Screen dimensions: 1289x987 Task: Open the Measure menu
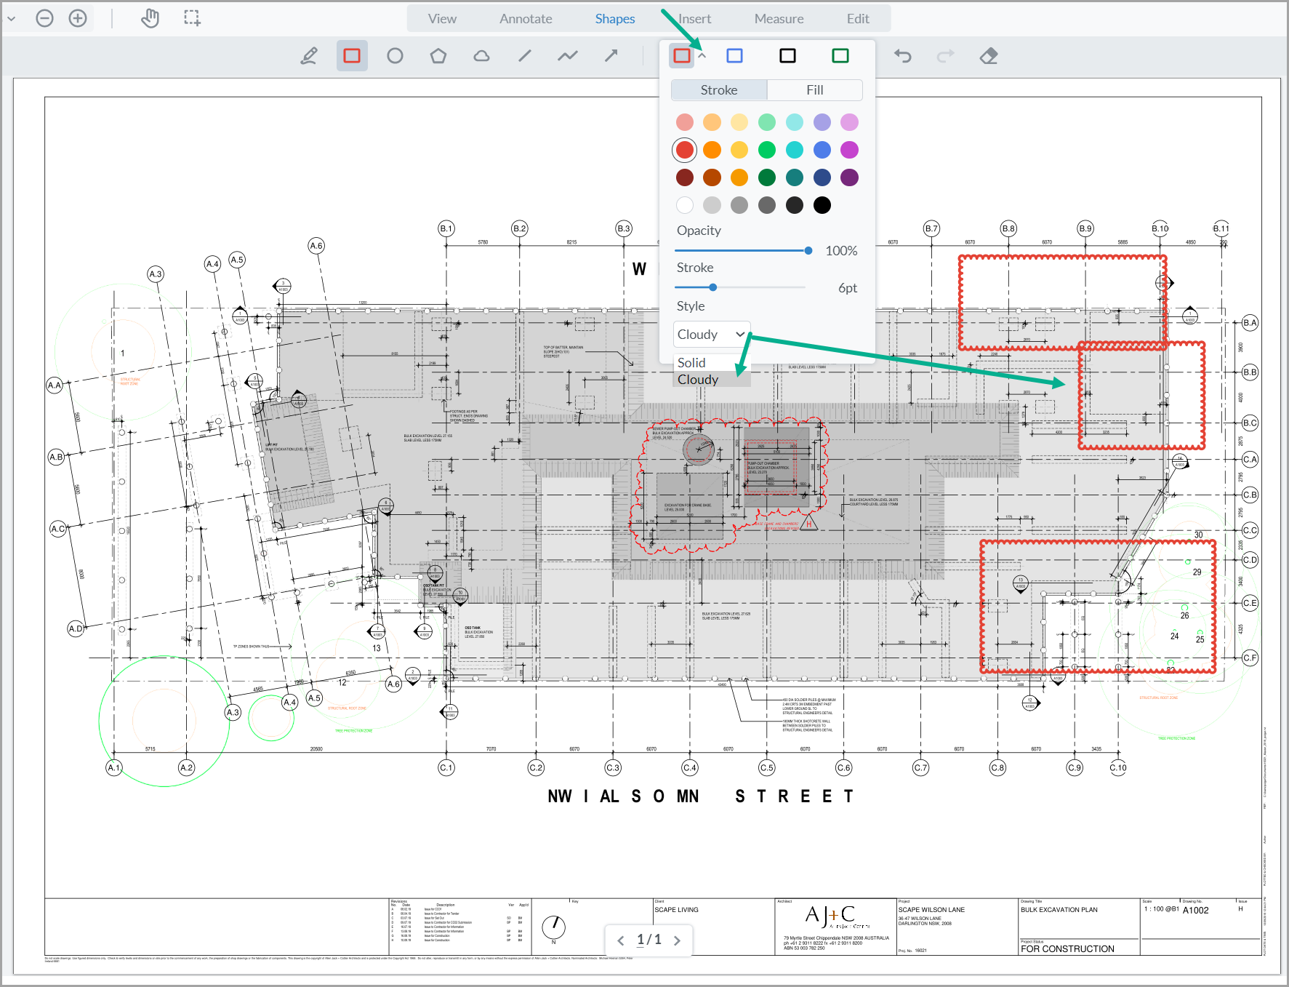tap(778, 18)
